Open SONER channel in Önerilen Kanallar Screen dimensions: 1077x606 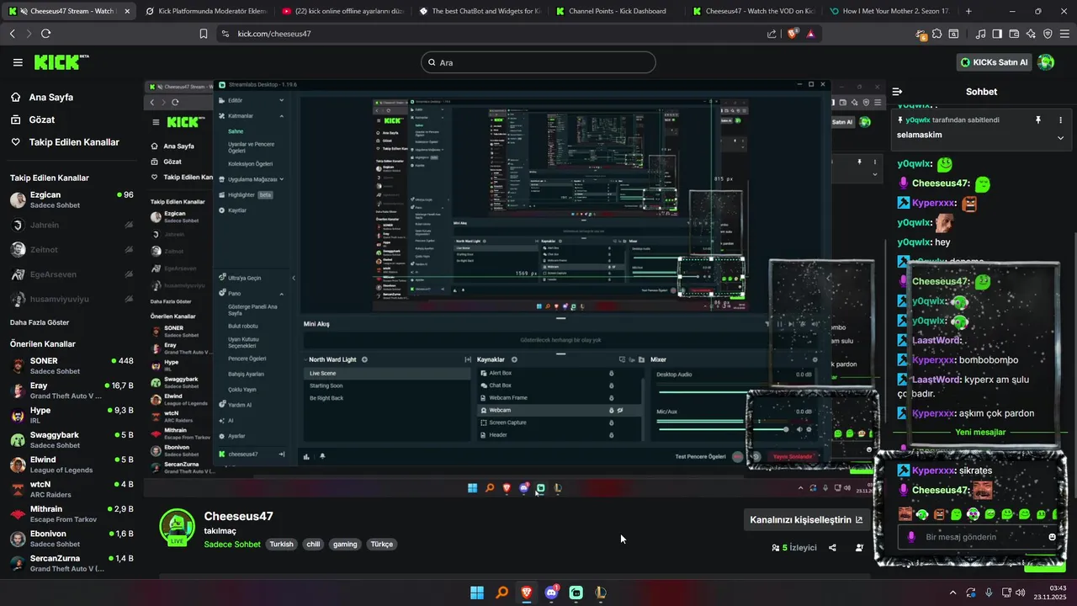(x=72, y=365)
